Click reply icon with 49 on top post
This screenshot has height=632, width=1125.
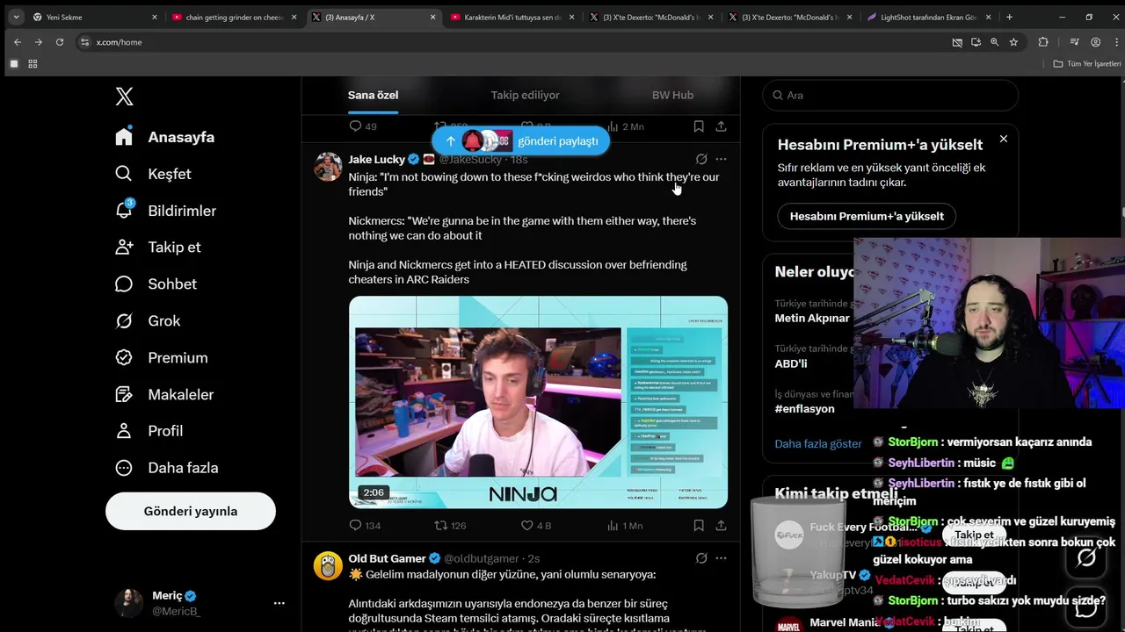[363, 126]
